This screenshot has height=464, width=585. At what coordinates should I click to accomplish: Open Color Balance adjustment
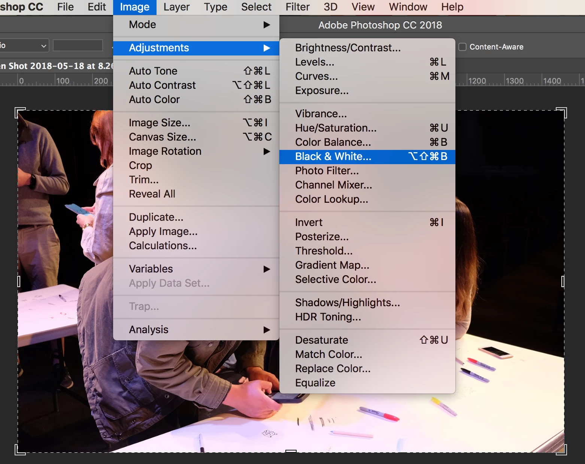(x=367, y=142)
